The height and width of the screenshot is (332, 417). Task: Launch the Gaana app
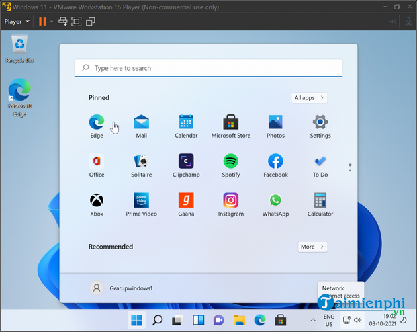[186, 204]
